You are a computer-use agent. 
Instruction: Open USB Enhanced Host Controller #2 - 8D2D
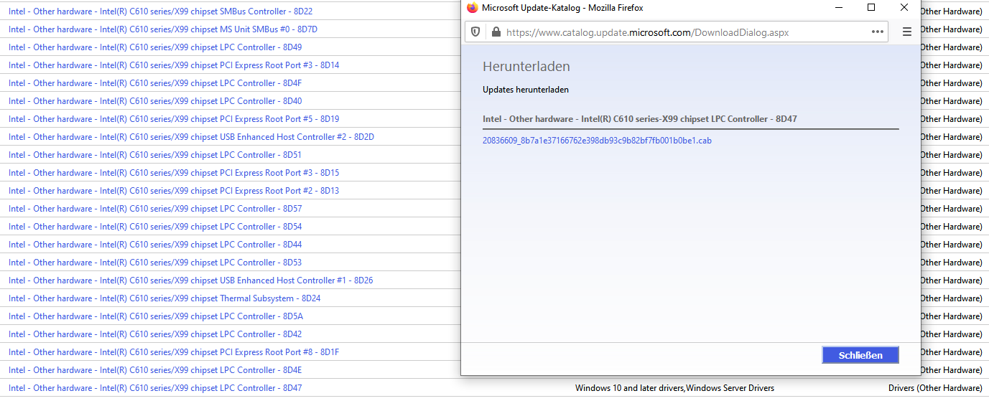point(191,137)
